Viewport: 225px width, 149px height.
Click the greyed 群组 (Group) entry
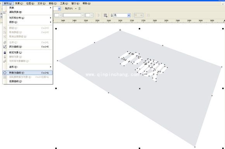[x=28, y=28]
